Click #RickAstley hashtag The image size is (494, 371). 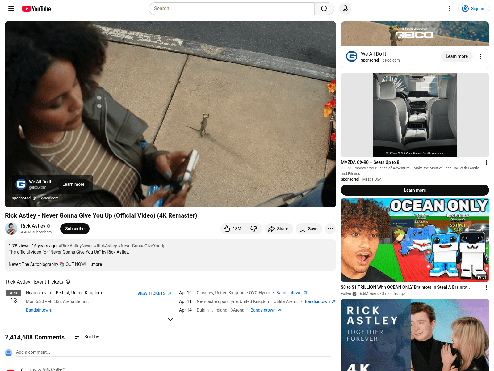click(106, 246)
